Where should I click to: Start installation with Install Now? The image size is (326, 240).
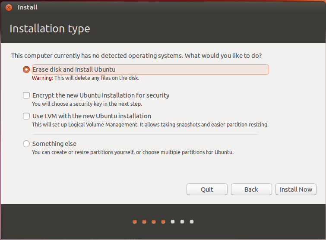point(296,189)
